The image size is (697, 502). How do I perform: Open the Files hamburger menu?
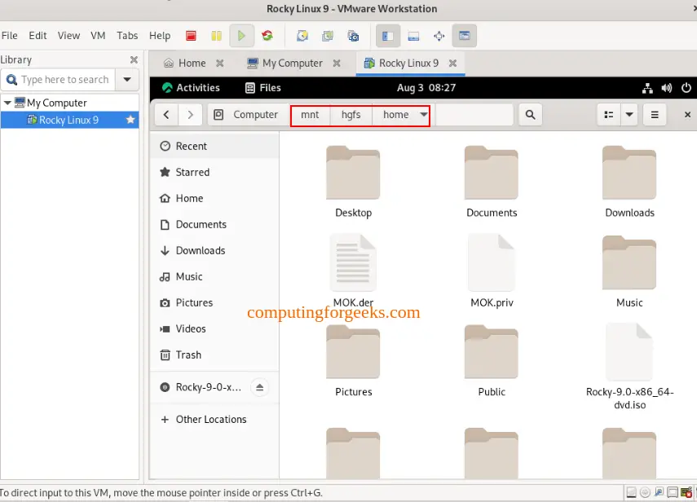pyautogui.click(x=655, y=115)
